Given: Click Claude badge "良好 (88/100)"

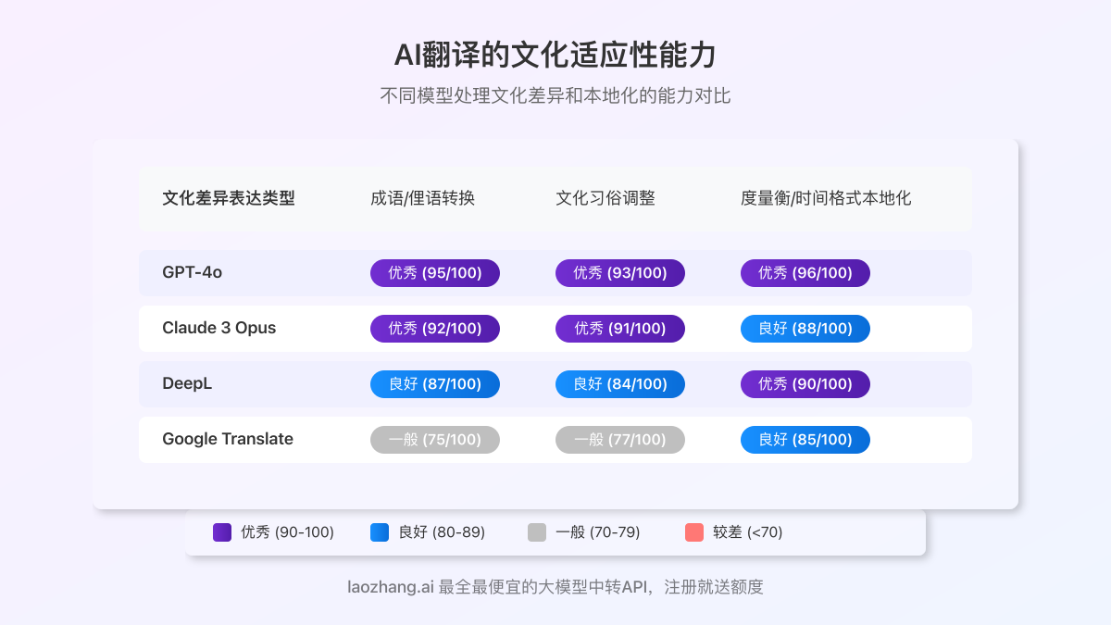Looking at the screenshot, I should coord(805,329).
